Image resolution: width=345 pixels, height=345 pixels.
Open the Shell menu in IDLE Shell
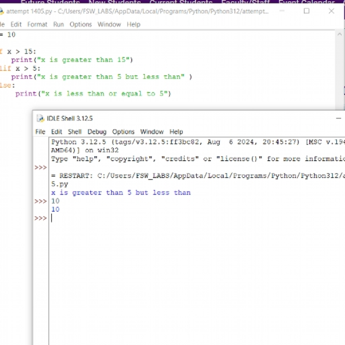pyautogui.click(x=75, y=132)
